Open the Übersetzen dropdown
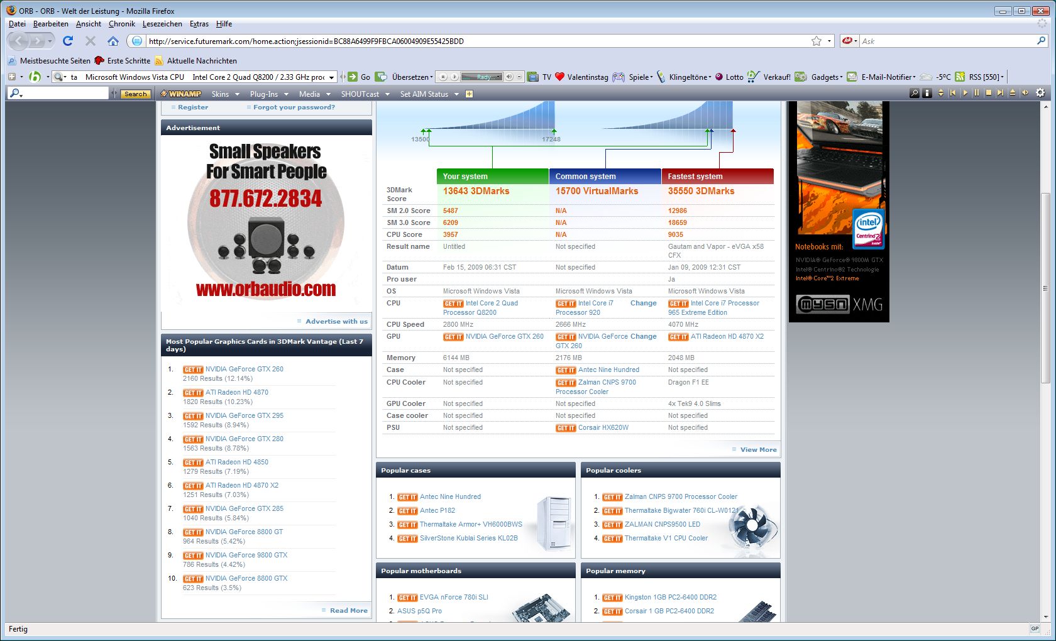Image resolution: width=1056 pixels, height=641 pixels. [x=412, y=77]
